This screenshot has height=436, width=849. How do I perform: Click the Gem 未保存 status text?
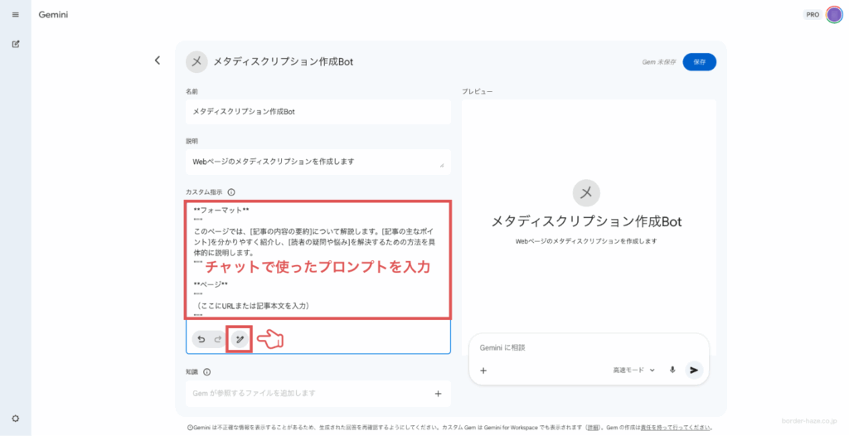pos(659,62)
